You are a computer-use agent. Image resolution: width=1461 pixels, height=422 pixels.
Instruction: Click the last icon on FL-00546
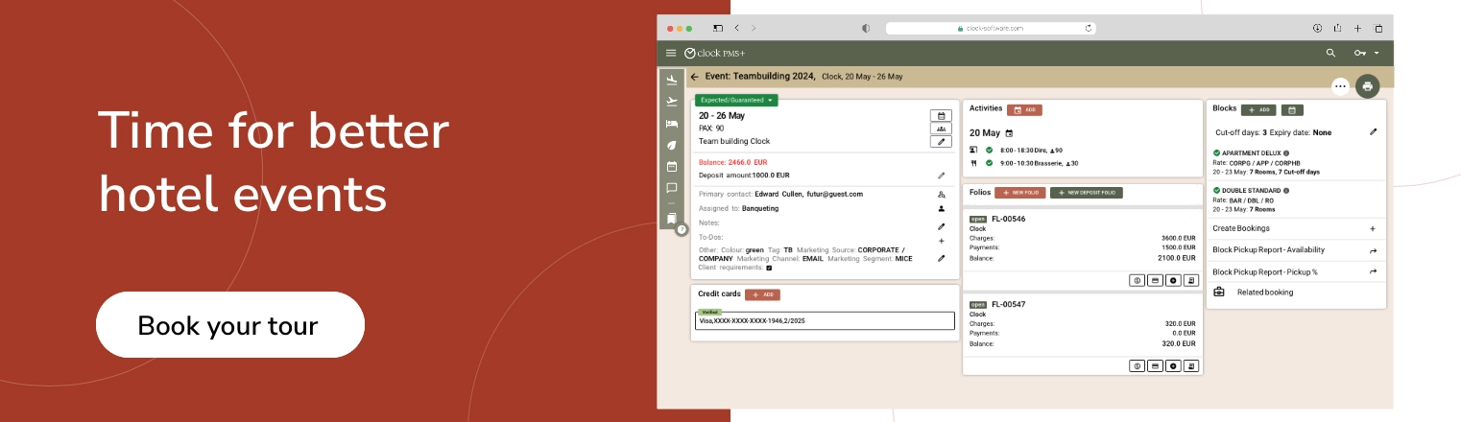(x=1191, y=280)
